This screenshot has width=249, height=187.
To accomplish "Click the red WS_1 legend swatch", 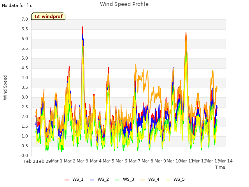I will click(67, 180).
